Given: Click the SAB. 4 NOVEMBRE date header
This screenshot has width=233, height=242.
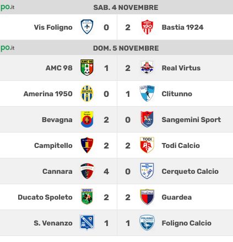Looking at the screenshot, I should pyautogui.click(x=126, y=8).
